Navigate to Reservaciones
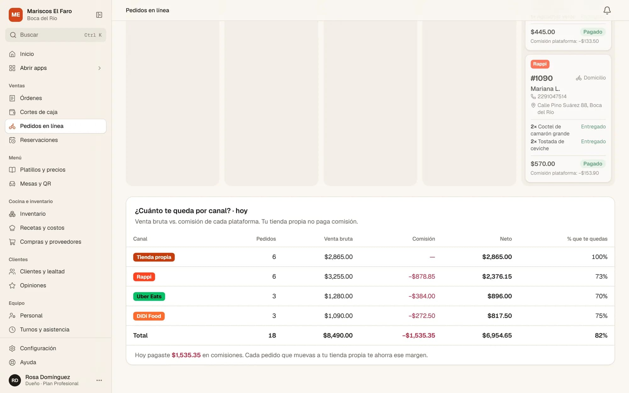Image resolution: width=629 pixels, height=393 pixels. pos(56,140)
